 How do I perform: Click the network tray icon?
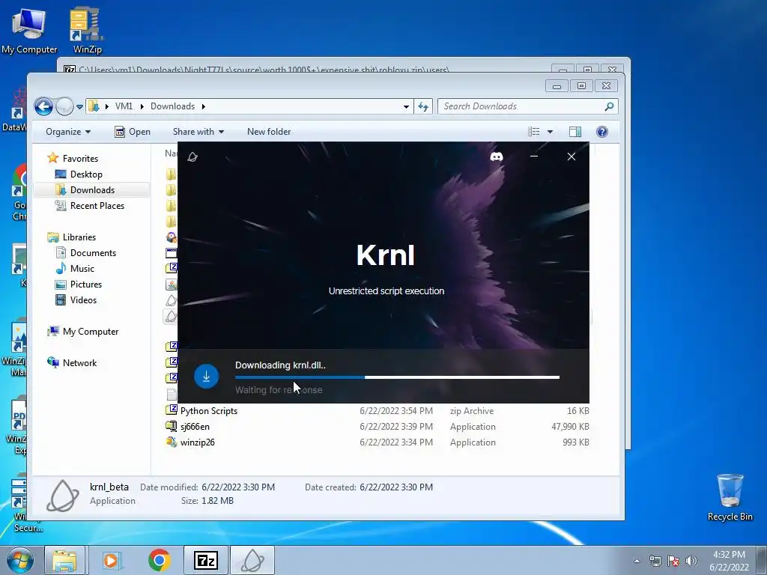pos(655,561)
